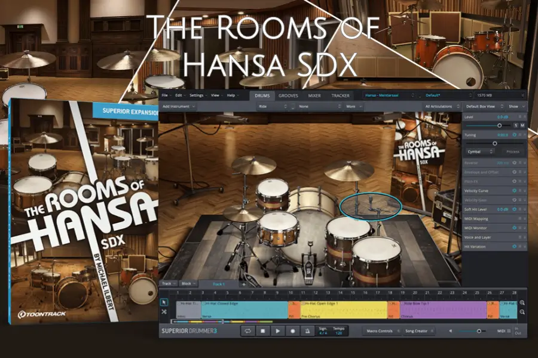Zoom in on the song track timeline
Screen dimensions: 538x358
click(x=522, y=303)
